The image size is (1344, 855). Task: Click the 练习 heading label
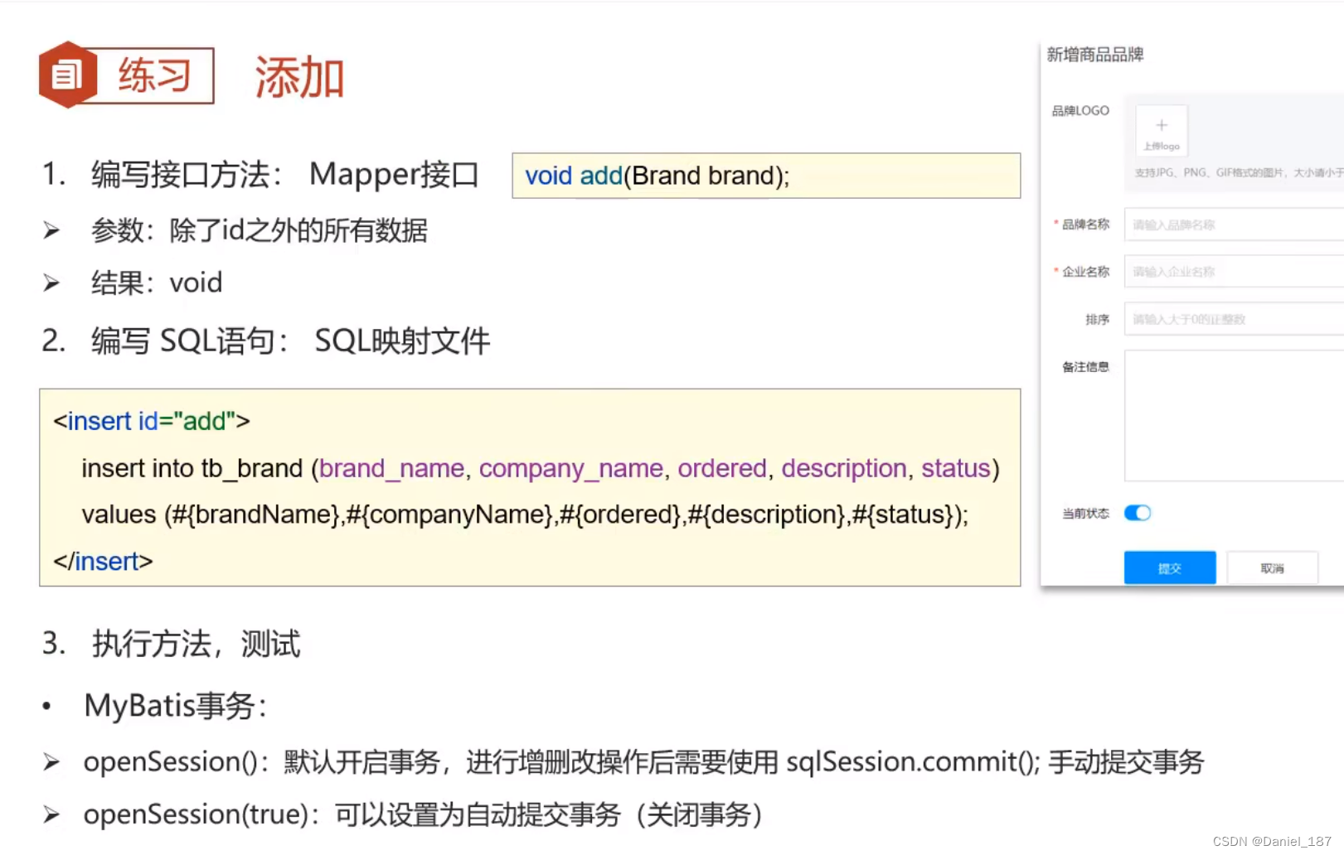click(x=155, y=75)
